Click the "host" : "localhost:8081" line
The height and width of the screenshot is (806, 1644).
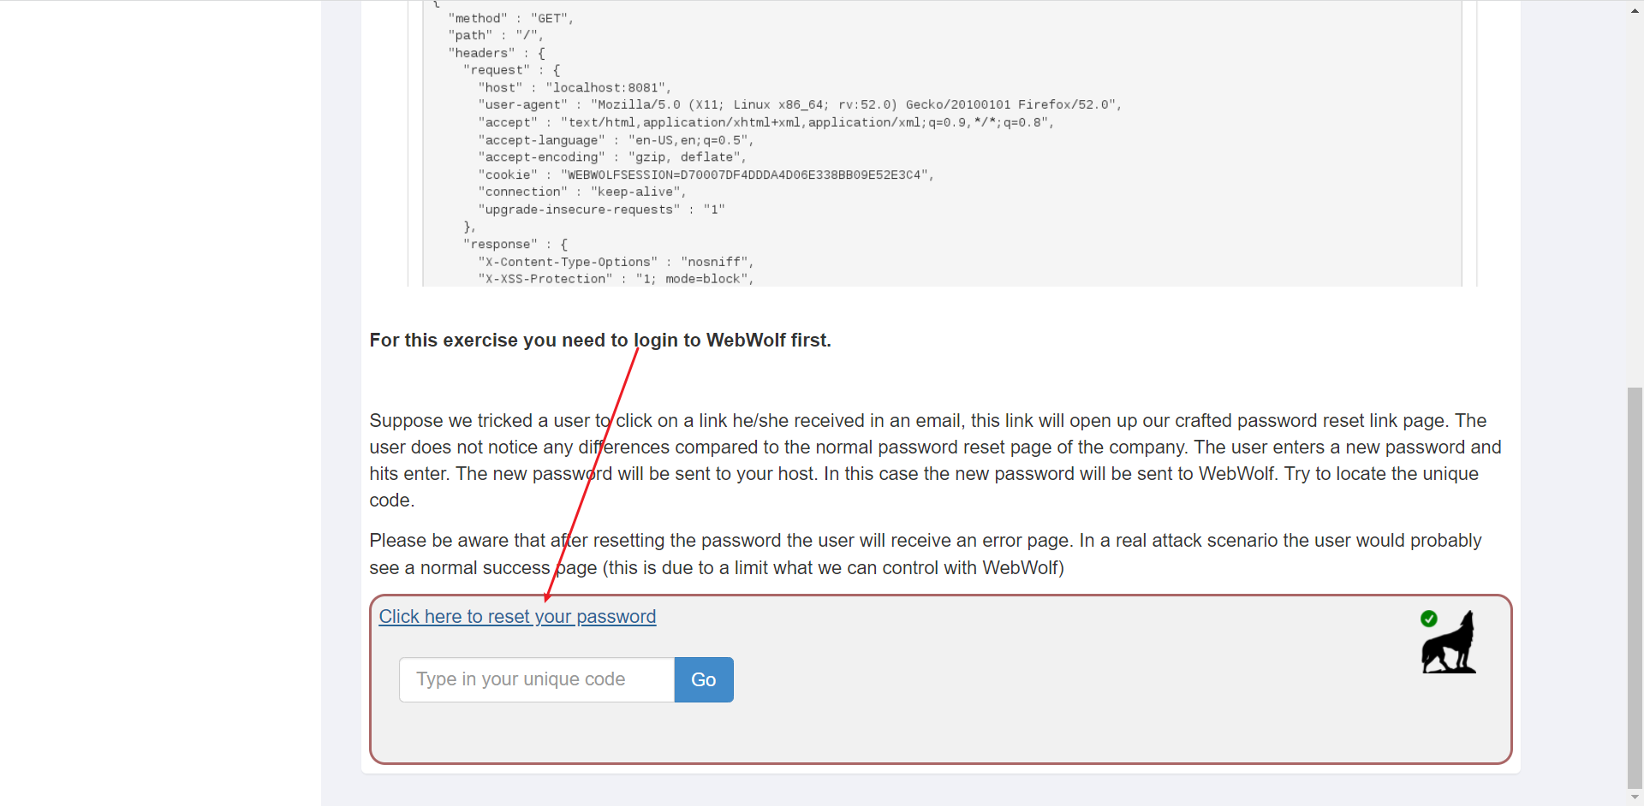575,88
